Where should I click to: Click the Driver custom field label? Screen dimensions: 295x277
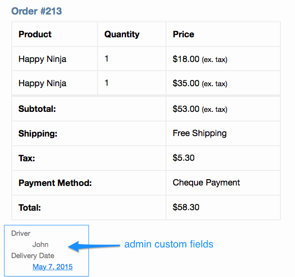(21, 233)
